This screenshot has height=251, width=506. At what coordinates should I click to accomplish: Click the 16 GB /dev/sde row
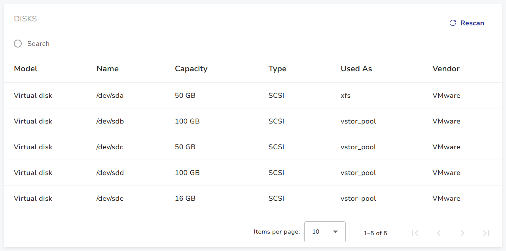(110, 198)
